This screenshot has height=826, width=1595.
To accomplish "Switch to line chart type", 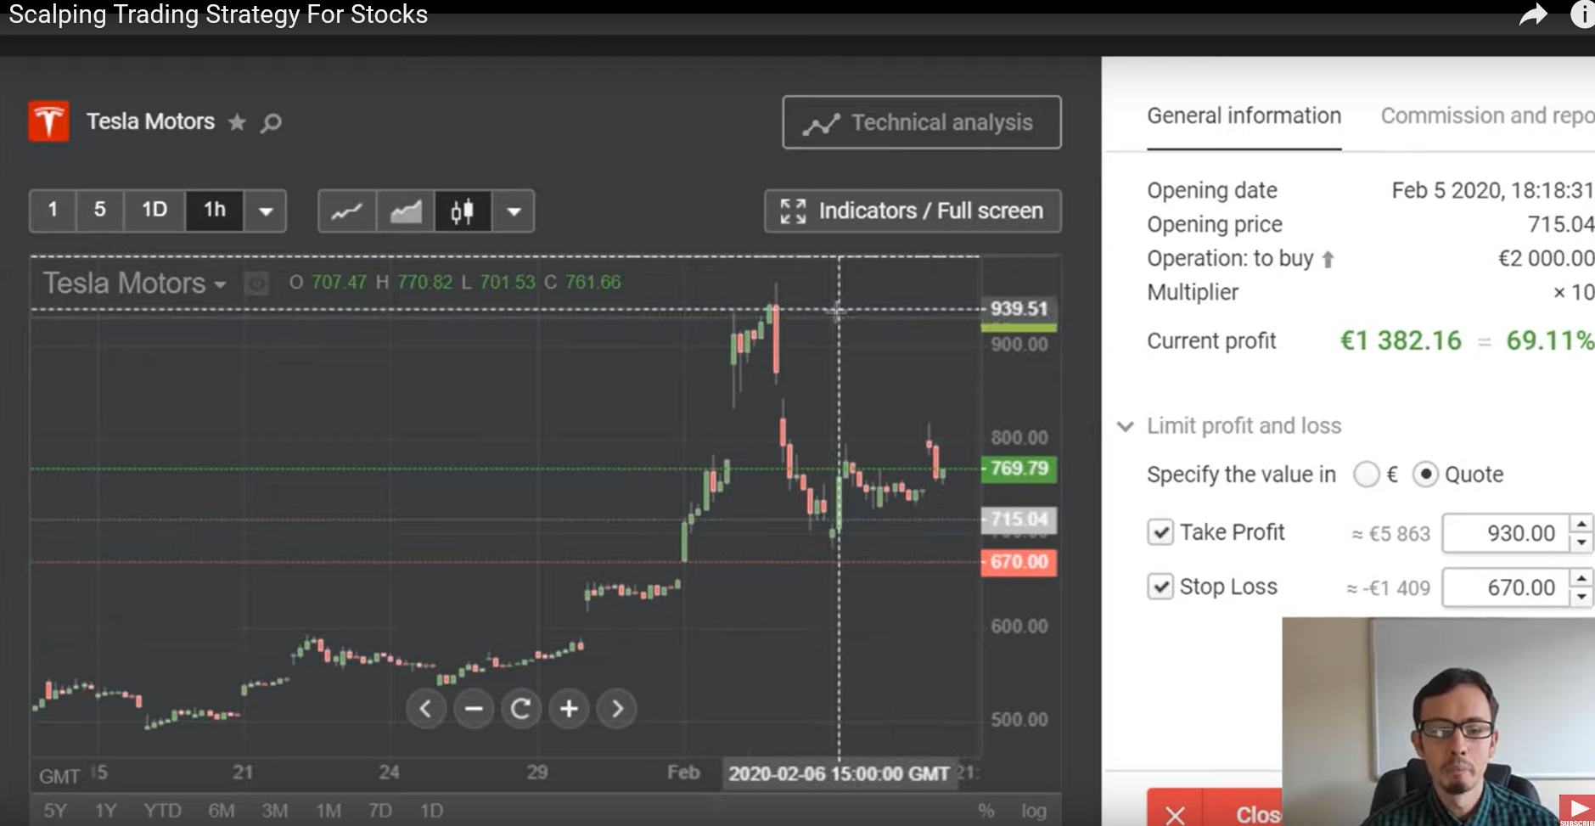I will tap(347, 211).
